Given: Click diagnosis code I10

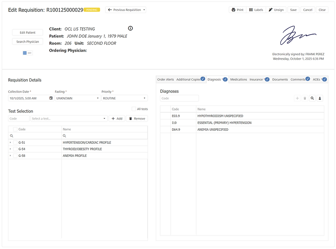Looking at the screenshot, I should [174, 123].
